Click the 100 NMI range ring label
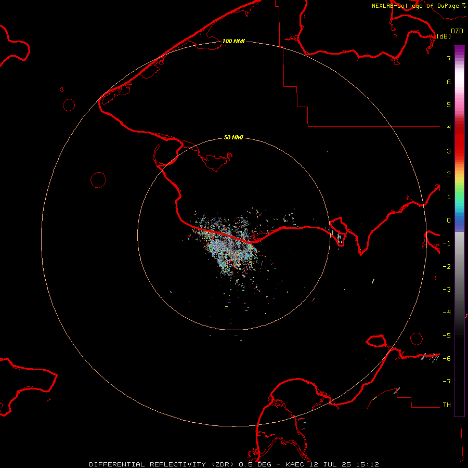 tap(233, 41)
